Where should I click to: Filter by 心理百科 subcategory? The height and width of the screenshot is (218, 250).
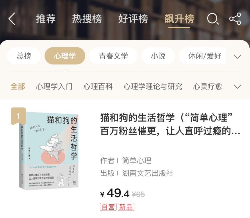coord(98,86)
